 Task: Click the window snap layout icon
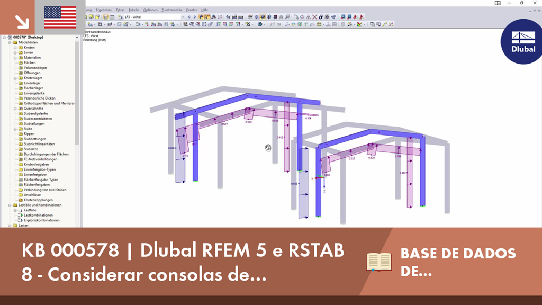498,3
